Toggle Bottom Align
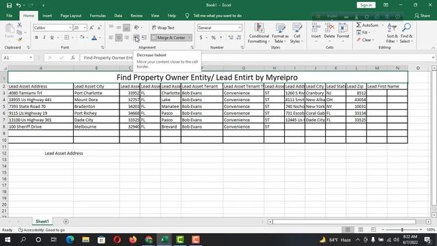 (x=126, y=27)
